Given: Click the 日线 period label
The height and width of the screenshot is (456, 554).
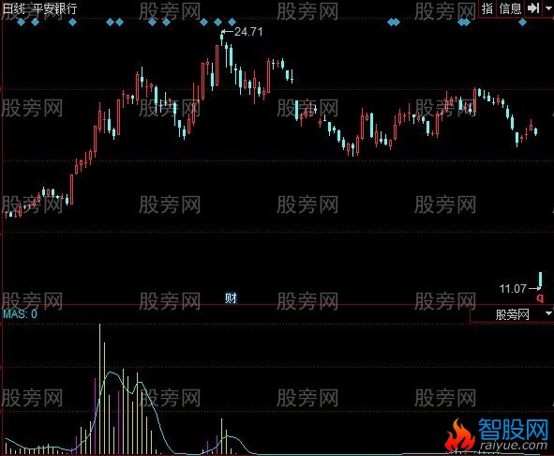Looking at the screenshot, I should point(14,8).
